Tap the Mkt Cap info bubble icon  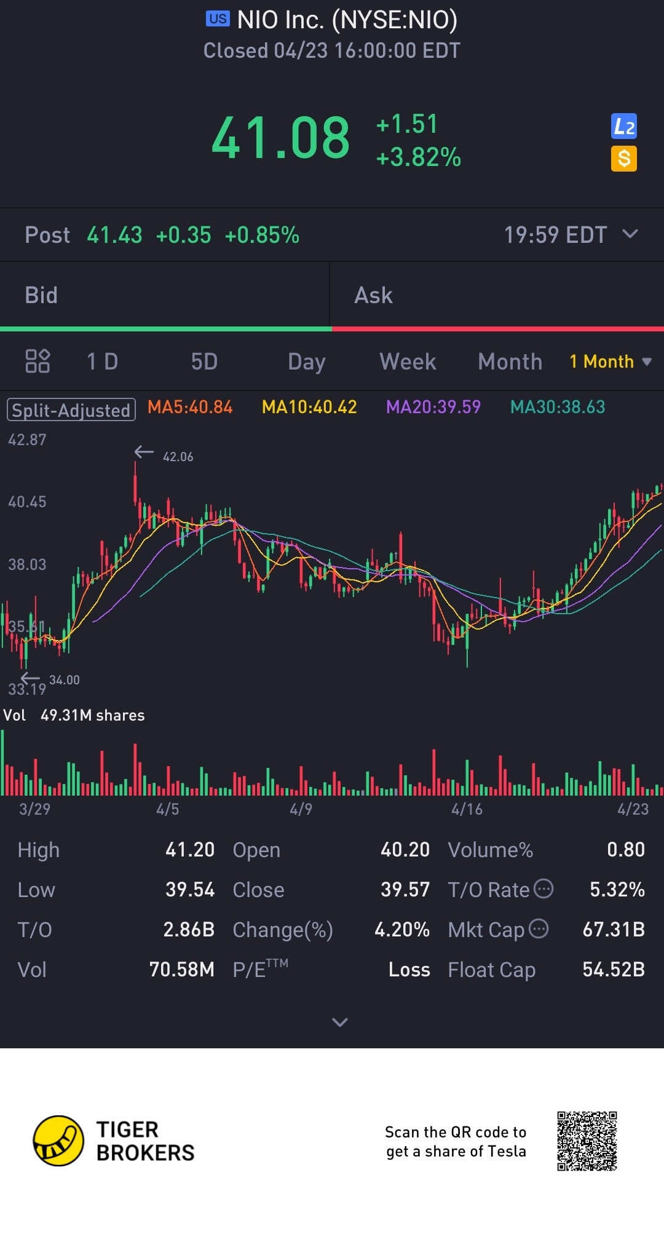click(x=539, y=928)
